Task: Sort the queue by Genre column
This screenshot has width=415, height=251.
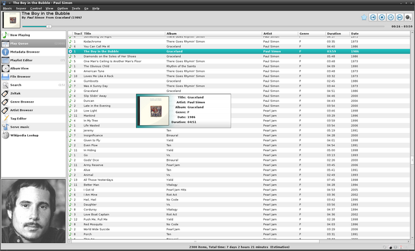Action: [312, 34]
